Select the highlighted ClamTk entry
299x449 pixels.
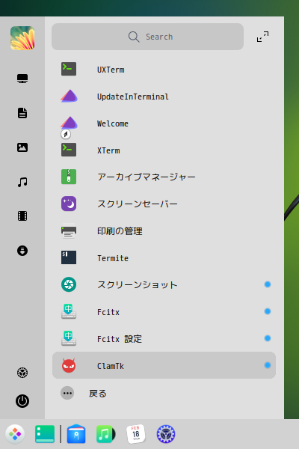coord(164,365)
